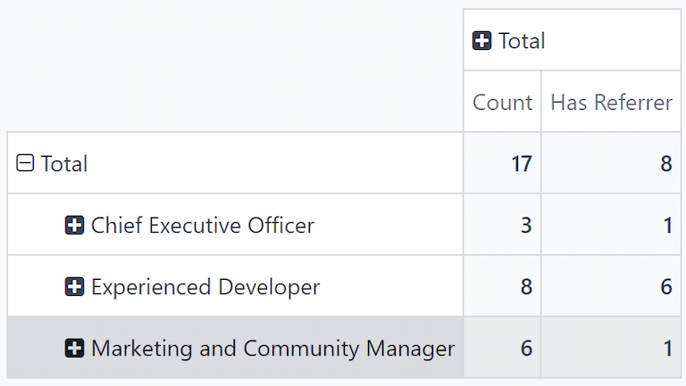Image resolution: width=686 pixels, height=386 pixels.
Task: Click the Total column header label
Action: [x=522, y=41]
